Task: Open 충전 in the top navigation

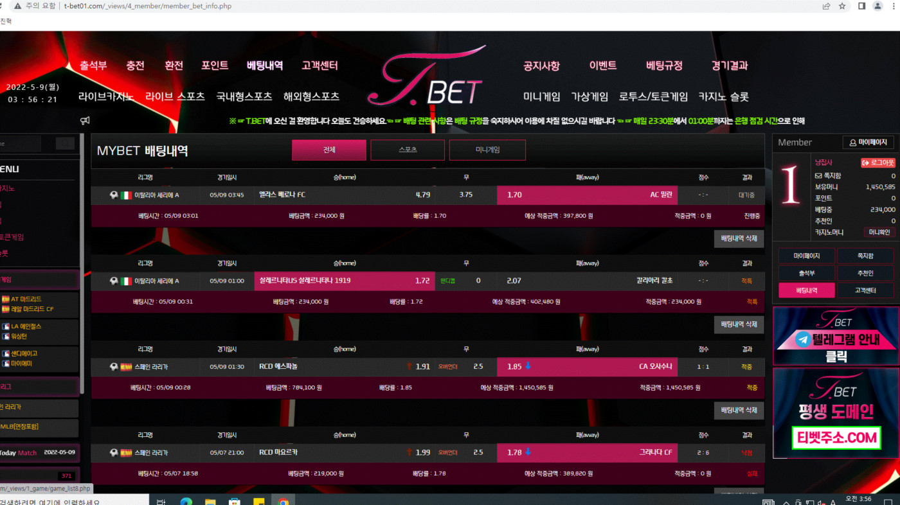Action: (135, 66)
